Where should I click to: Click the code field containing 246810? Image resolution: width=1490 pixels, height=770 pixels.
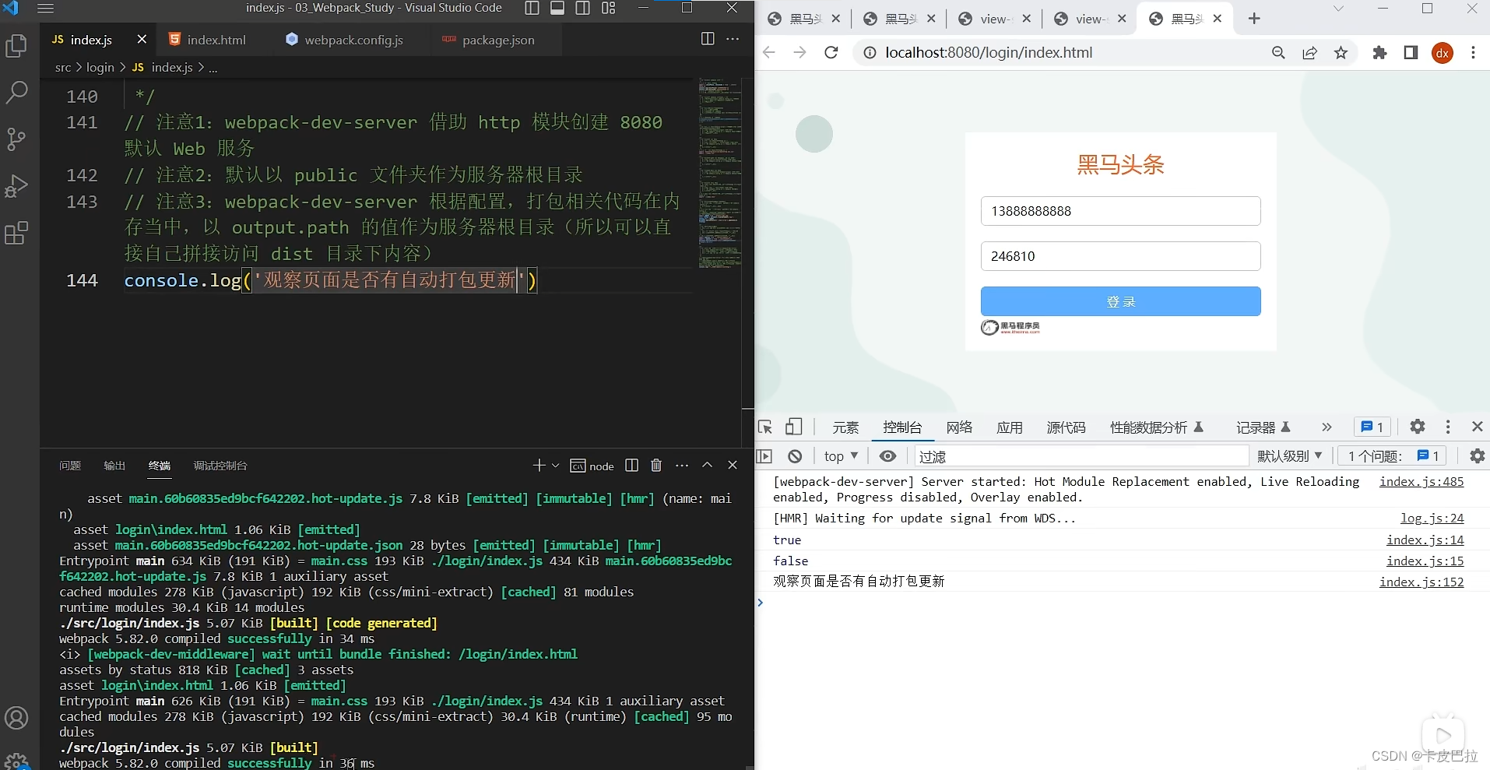[x=1120, y=256]
